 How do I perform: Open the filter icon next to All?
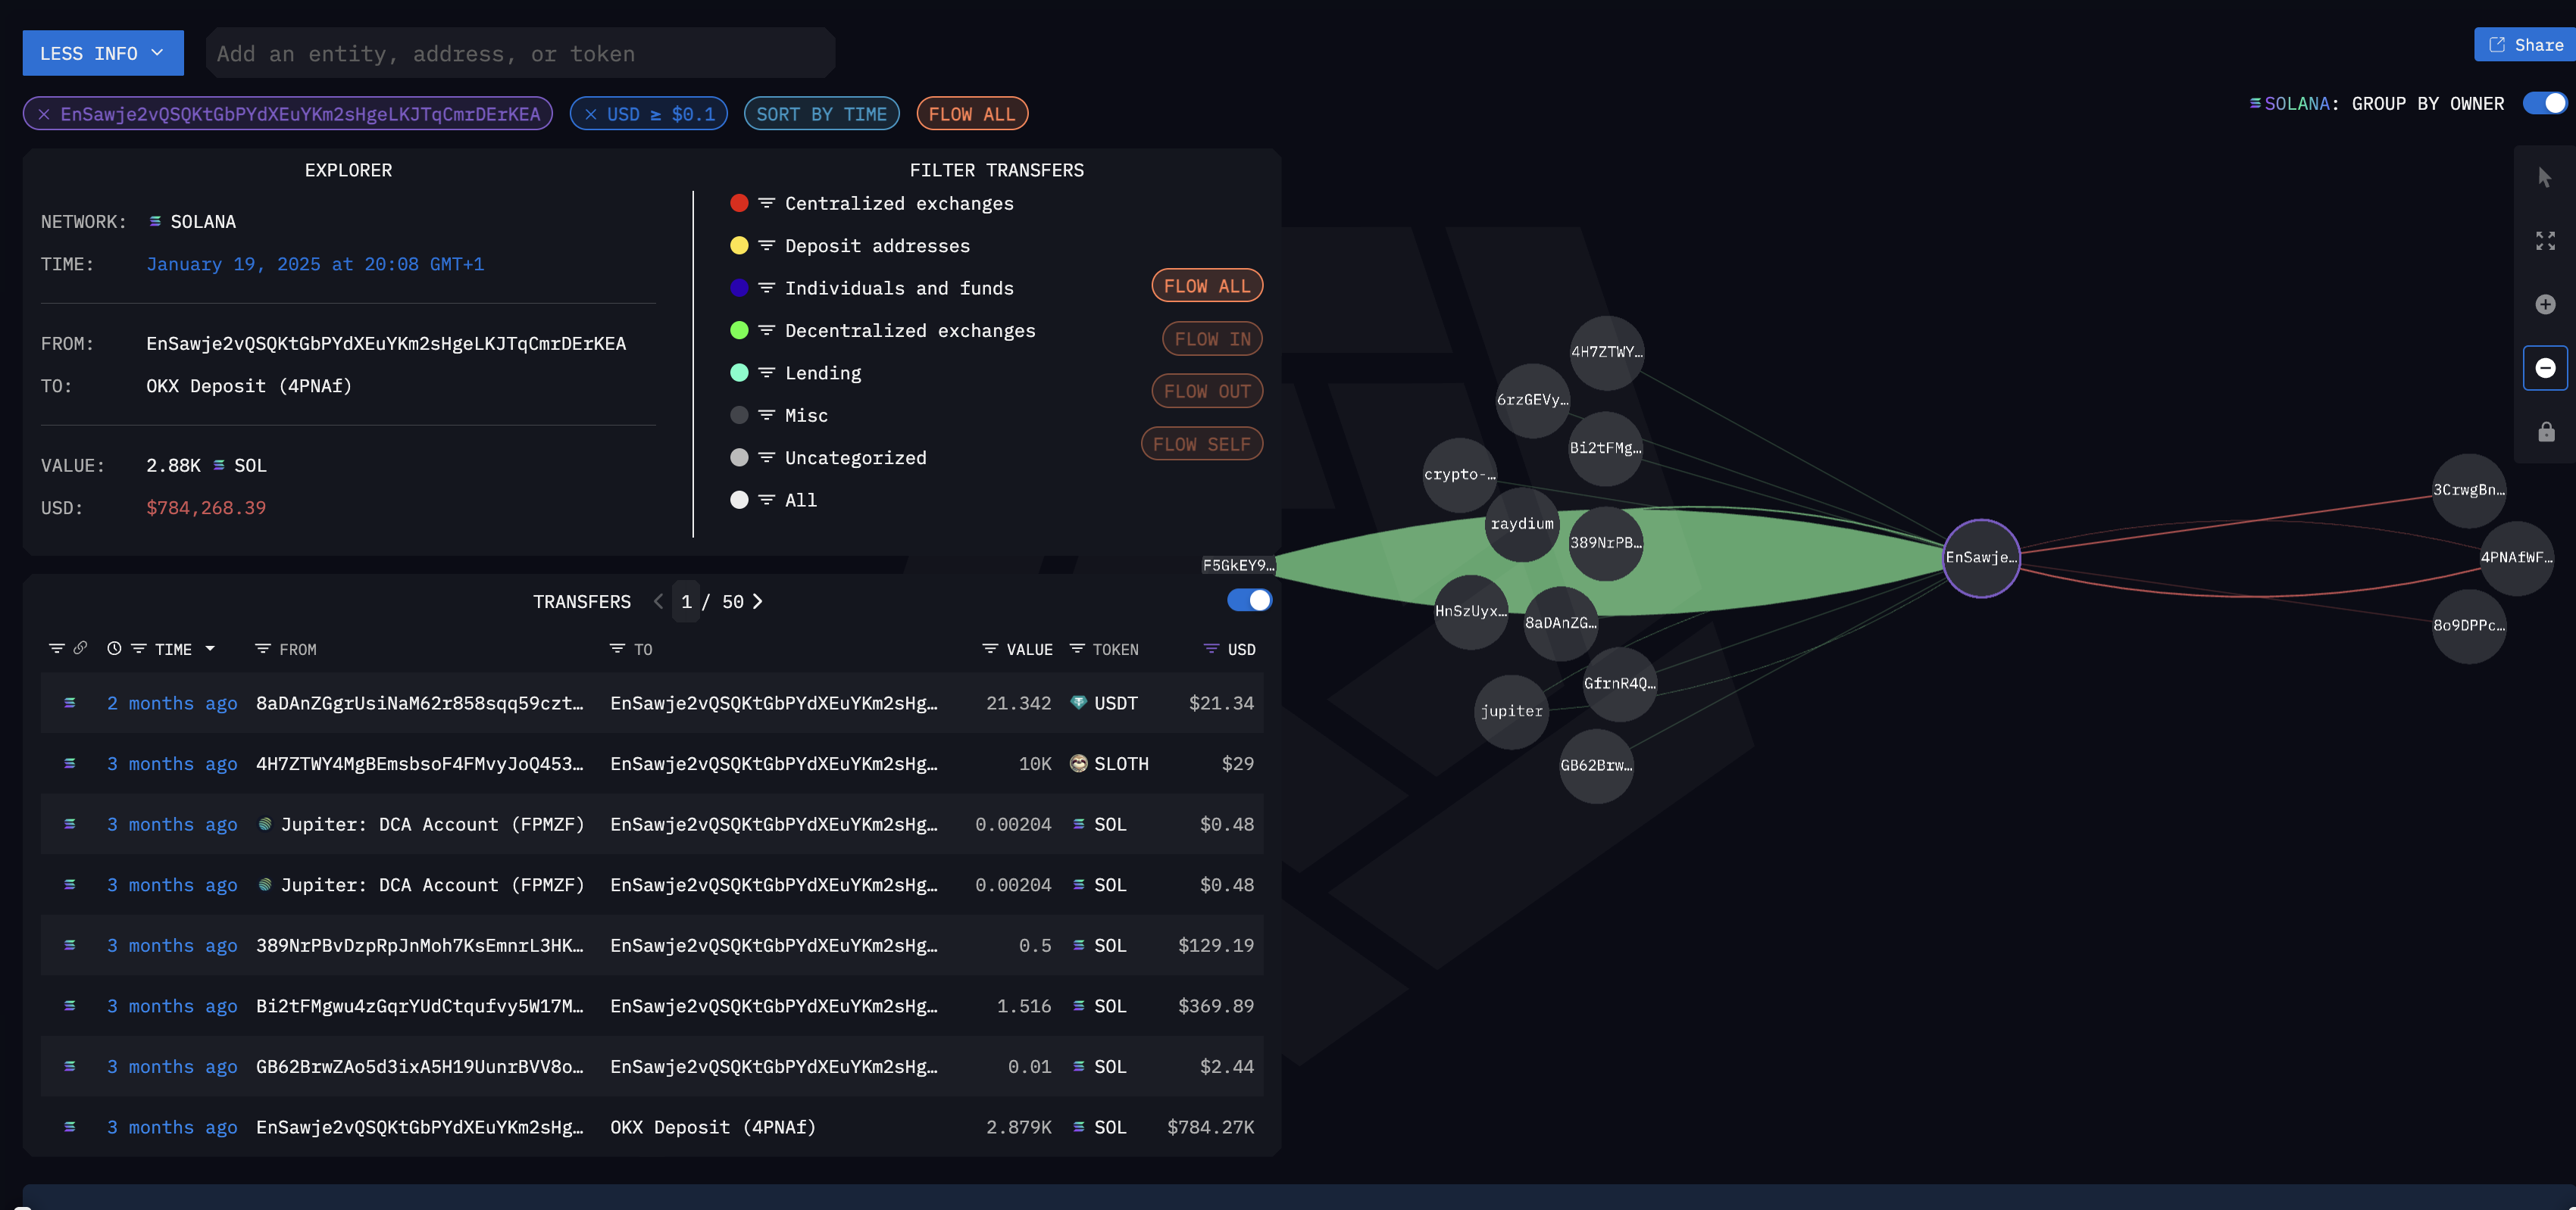coord(766,500)
